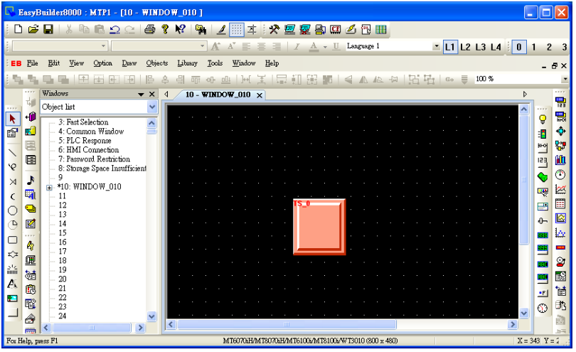Add a bit lamp object

coord(543,119)
